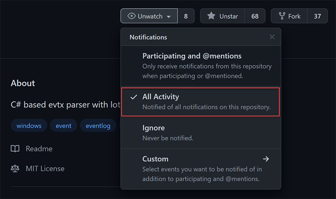Click the scales icon beside MIT License
Viewport: 336px width, 199px height.
(x=15, y=169)
